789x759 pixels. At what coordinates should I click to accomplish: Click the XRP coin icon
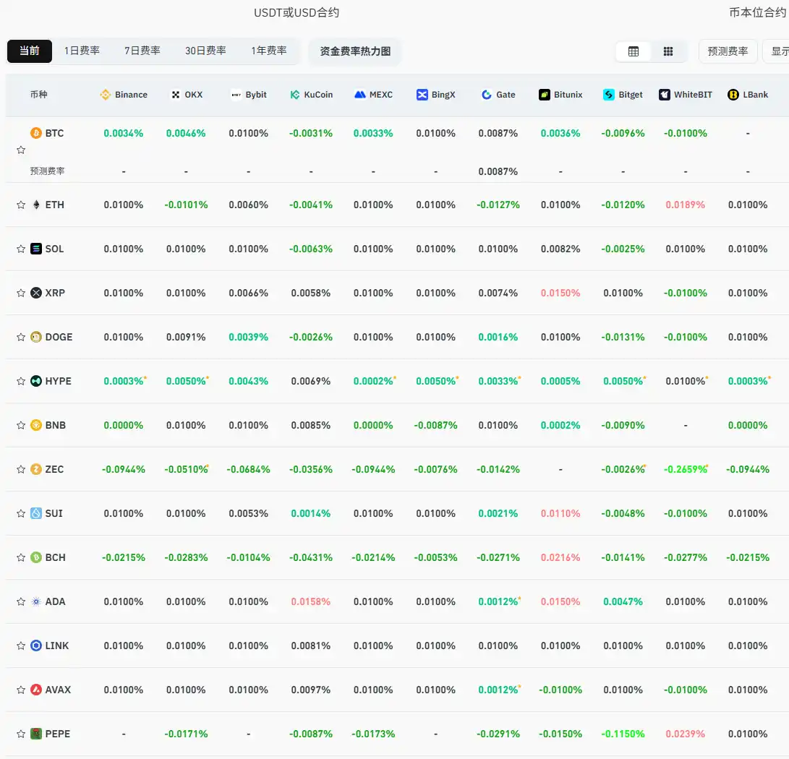(36, 293)
